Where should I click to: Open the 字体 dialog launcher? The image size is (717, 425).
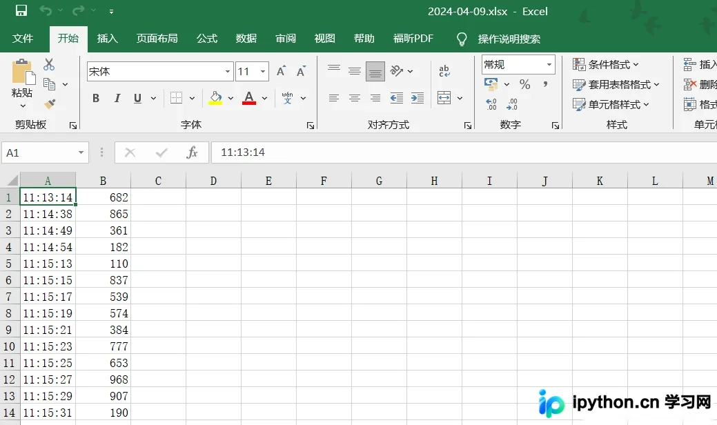[311, 125]
